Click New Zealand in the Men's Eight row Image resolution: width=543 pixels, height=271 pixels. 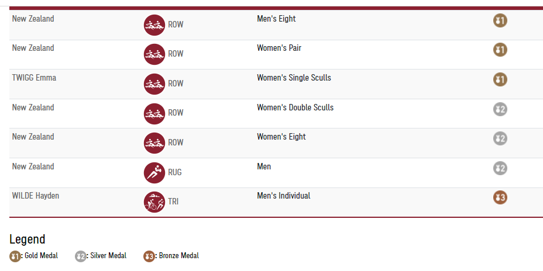tap(33, 19)
